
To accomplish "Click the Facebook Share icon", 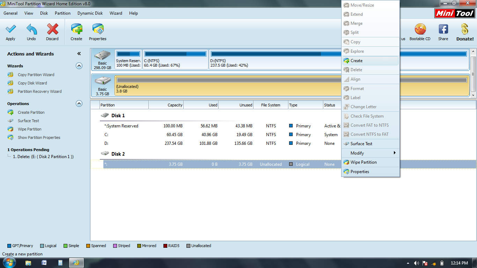I will pyautogui.click(x=443, y=29).
